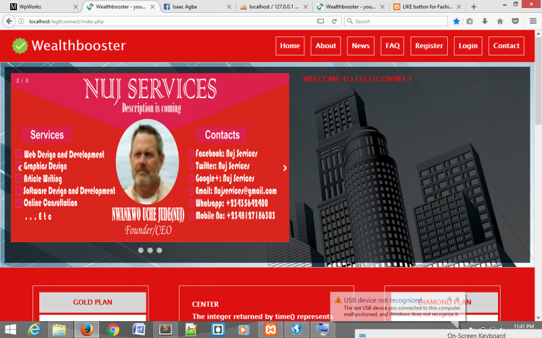
Task: Open the Firefox hamburger menu
Action: tap(533, 22)
